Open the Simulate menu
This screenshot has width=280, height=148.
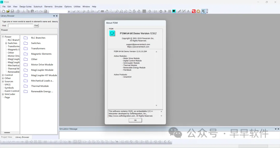[x=58, y=6]
